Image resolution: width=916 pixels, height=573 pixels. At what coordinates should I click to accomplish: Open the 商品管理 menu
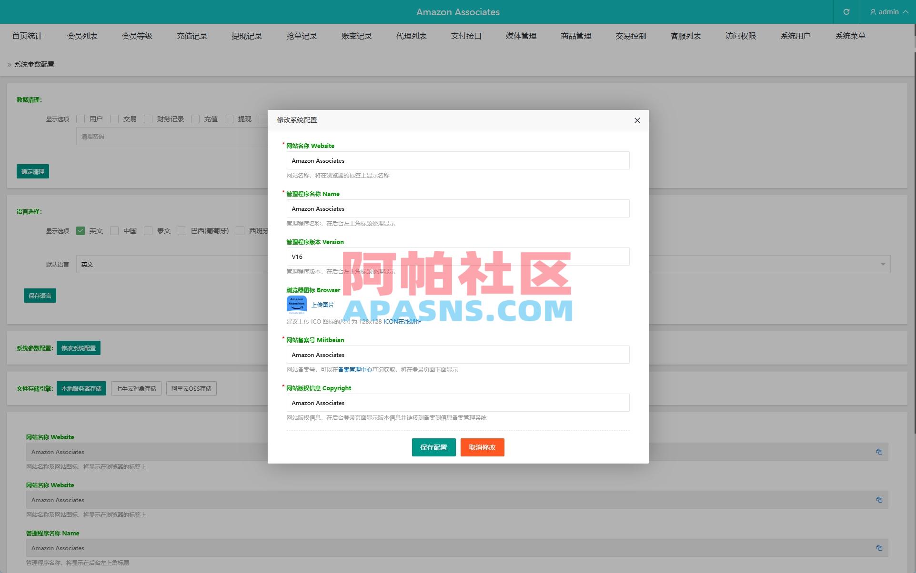(575, 36)
